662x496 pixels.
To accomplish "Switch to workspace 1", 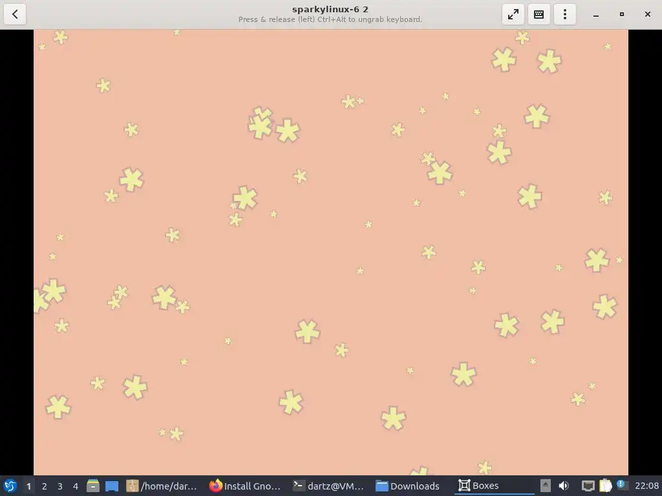I will coord(28,486).
